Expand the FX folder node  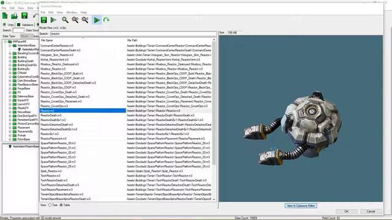10,92
